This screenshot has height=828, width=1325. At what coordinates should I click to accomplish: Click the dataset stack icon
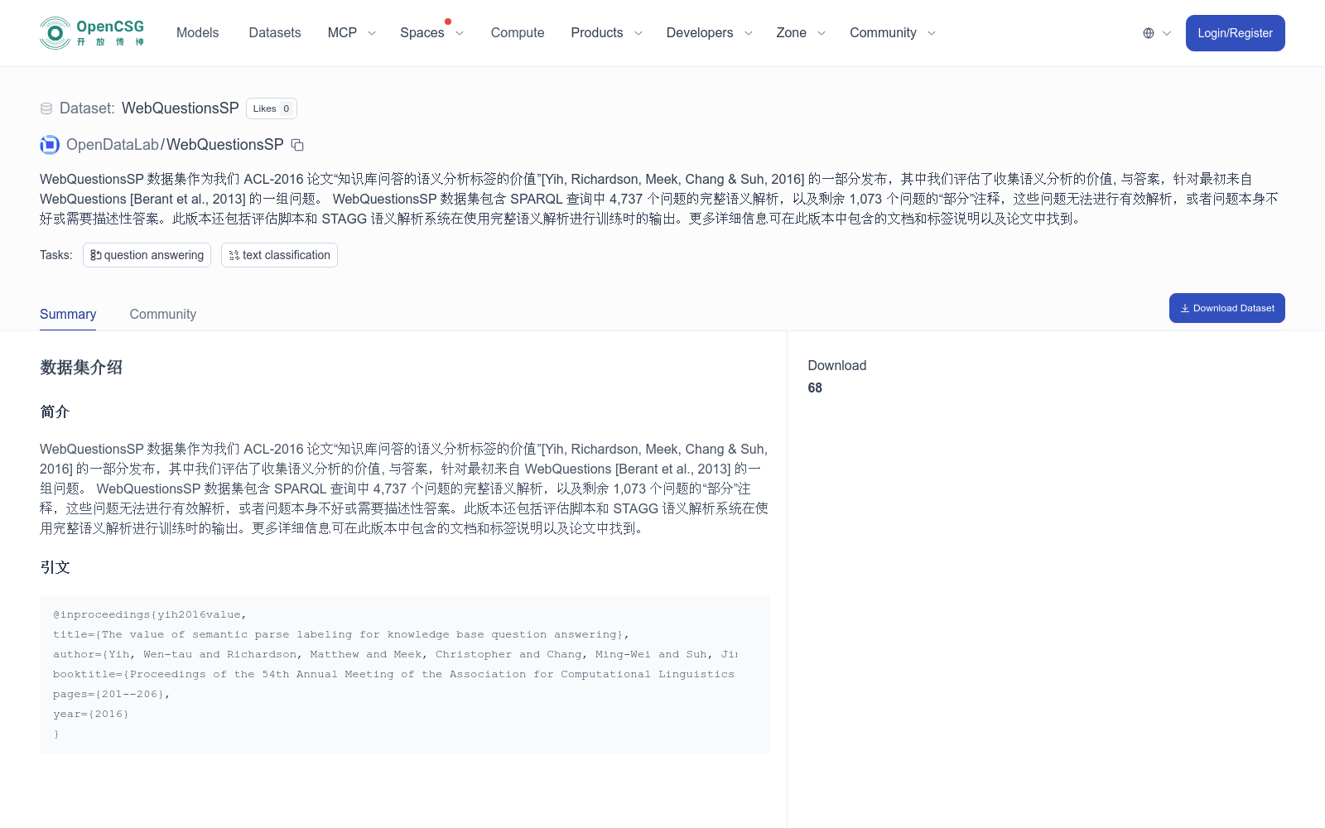[x=46, y=108]
